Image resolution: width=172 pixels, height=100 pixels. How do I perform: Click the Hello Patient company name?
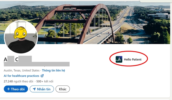132,59
